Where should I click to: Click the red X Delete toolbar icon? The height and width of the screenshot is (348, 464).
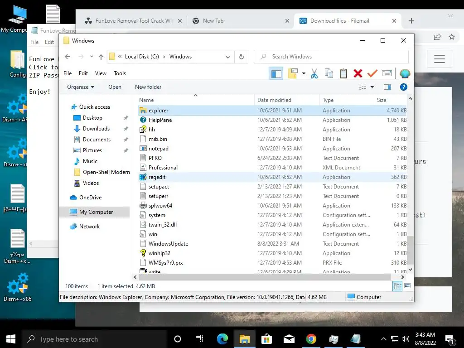pyautogui.click(x=358, y=73)
